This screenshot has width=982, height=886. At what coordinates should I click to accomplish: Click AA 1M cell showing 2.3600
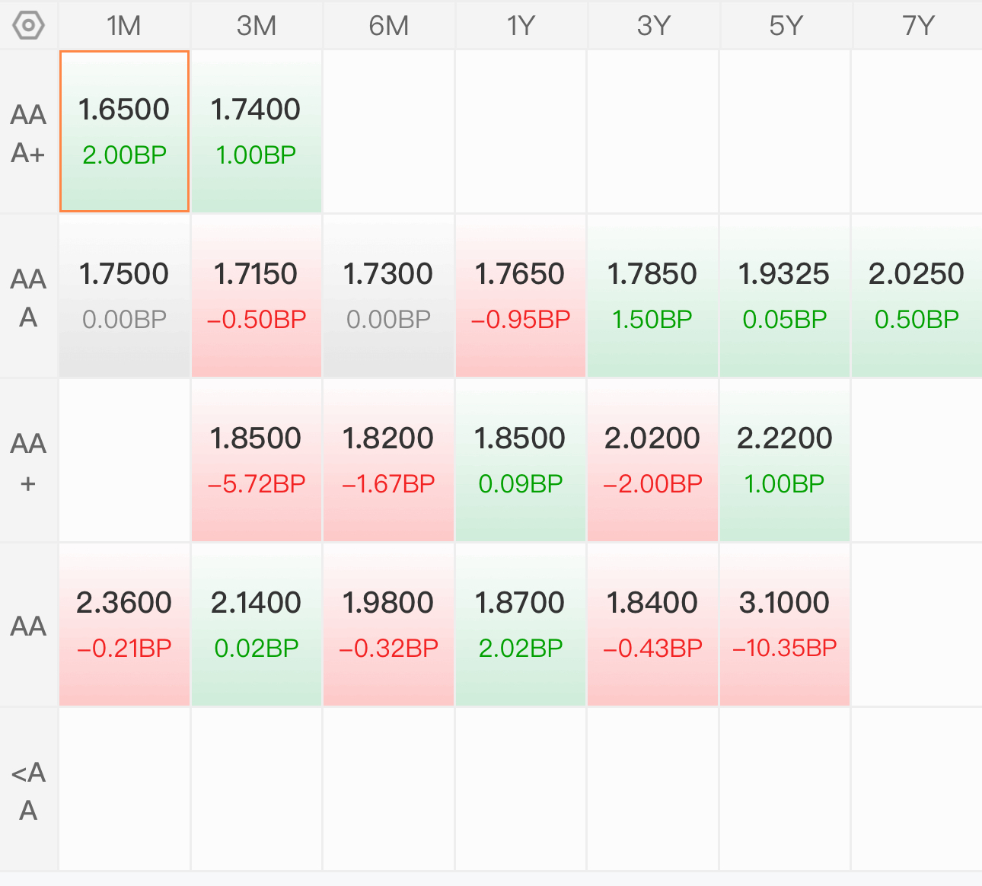coord(124,625)
